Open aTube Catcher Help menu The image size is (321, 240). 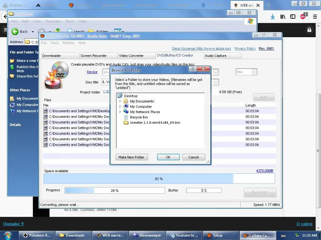[82, 43]
